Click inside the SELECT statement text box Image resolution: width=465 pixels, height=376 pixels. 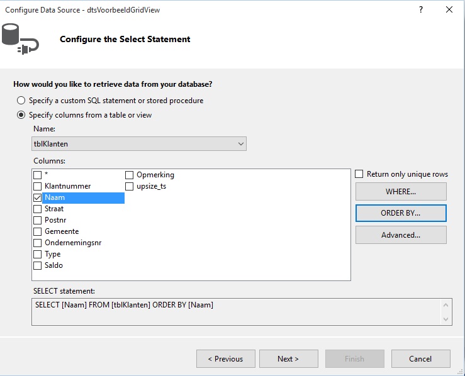(x=237, y=312)
